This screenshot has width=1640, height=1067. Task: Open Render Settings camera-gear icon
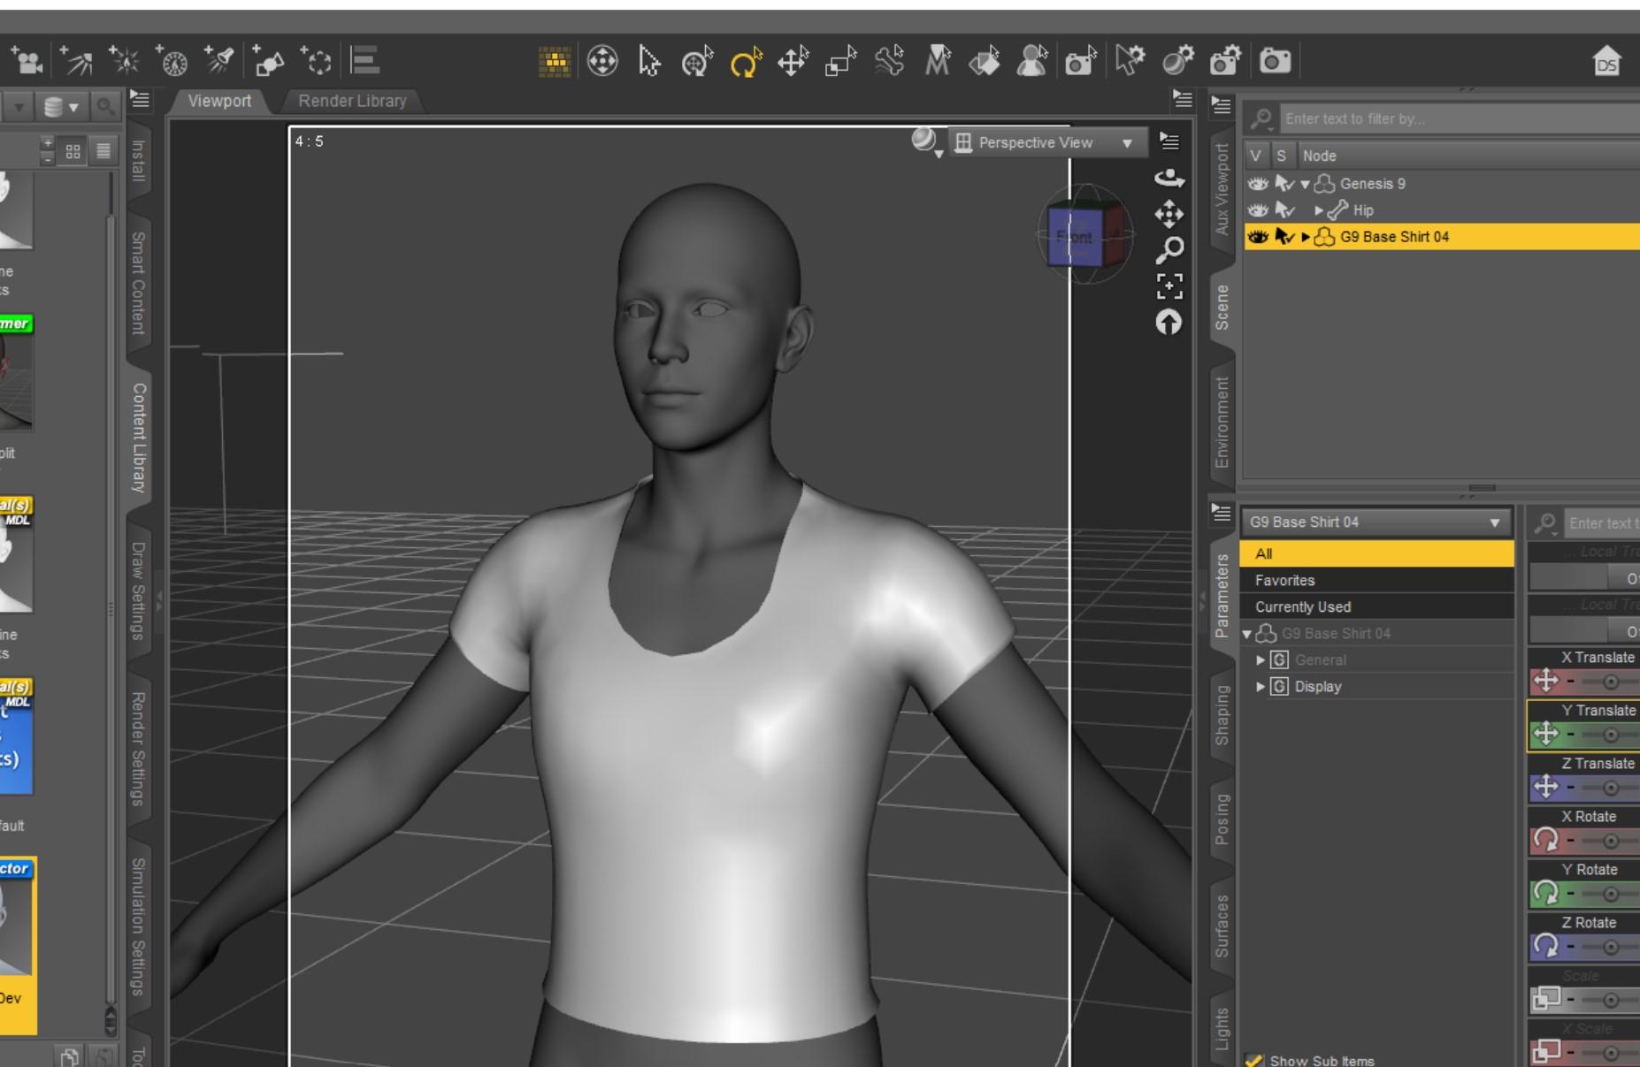click(1226, 61)
